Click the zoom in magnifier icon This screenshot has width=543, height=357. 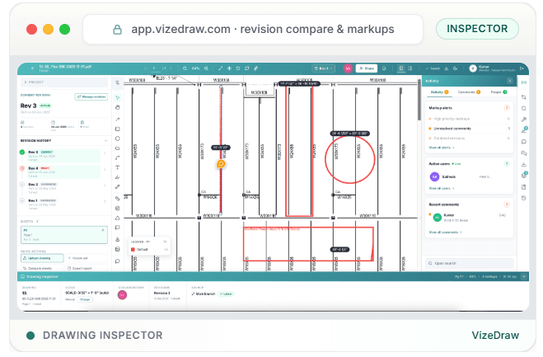click(206, 68)
